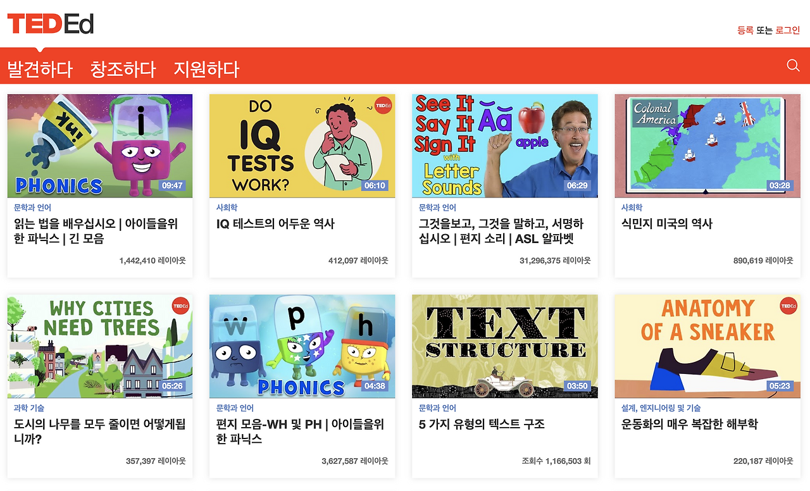This screenshot has width=810, height=491.
Task: Click the TED-Ed logo
Action: pyautogui.click(x=51, y=24)
